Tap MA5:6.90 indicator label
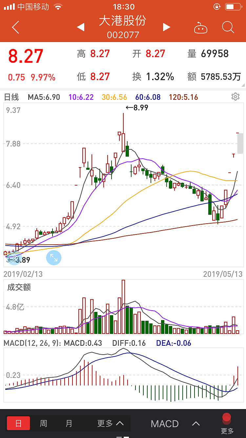 (x=44, y=97)
